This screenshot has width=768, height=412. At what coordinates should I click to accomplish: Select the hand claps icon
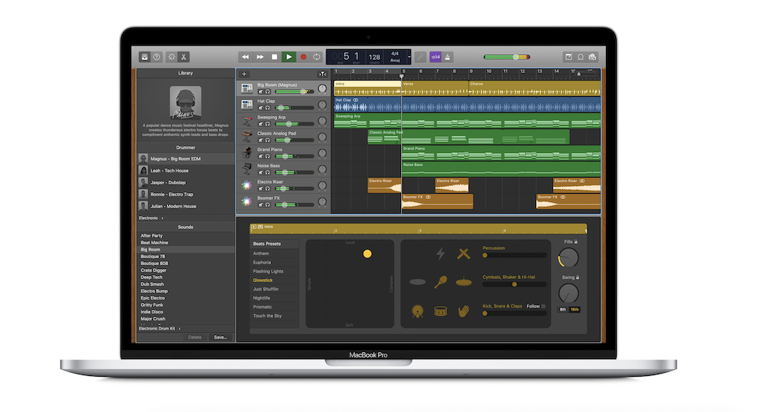click(x=464, y=311)
